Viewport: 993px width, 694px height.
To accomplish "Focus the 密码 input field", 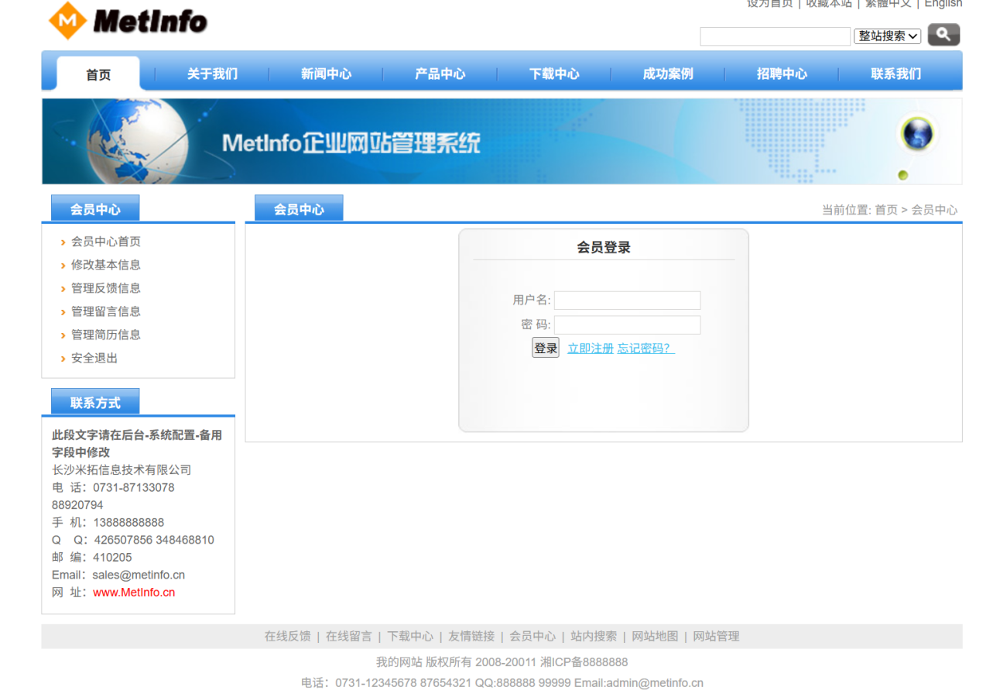I will pyautogui.click(x=627, y=325).
